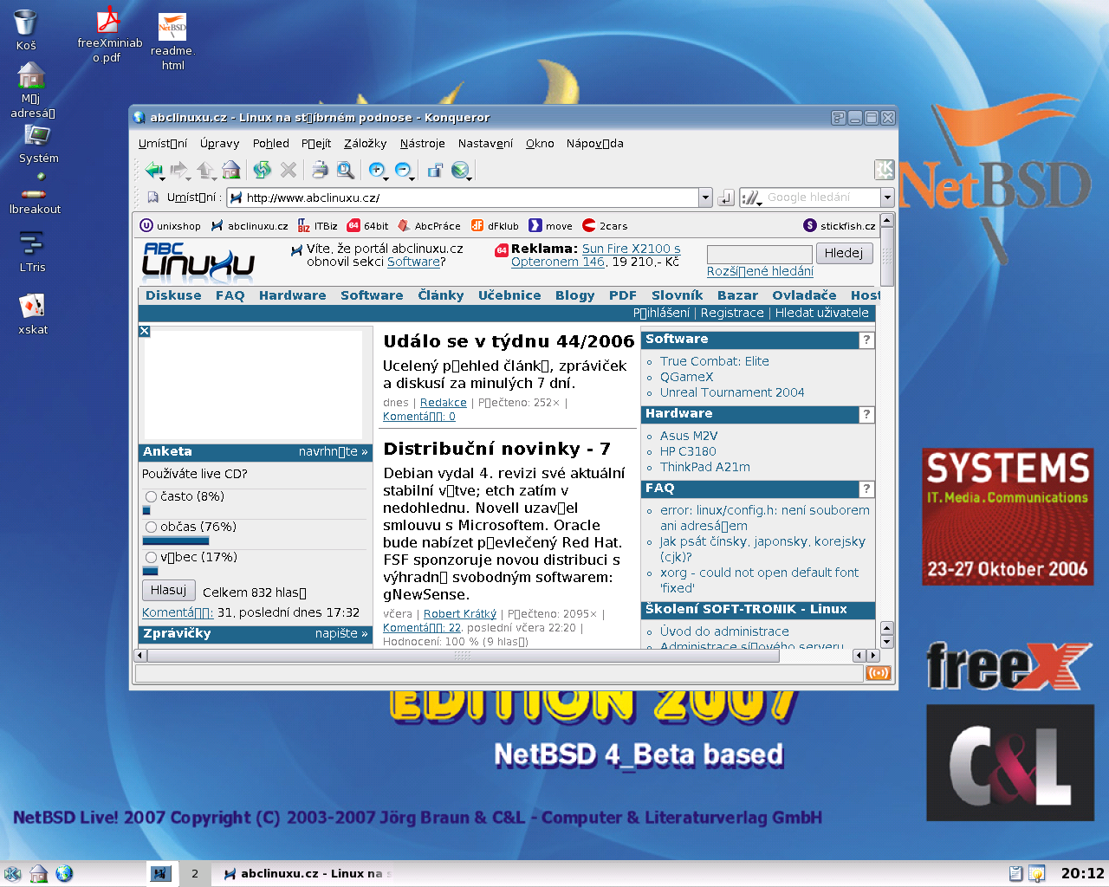This screenshot has width=1109, height=887.
Task: Click the FAQ section help question mark
Action: coord(866,489)
